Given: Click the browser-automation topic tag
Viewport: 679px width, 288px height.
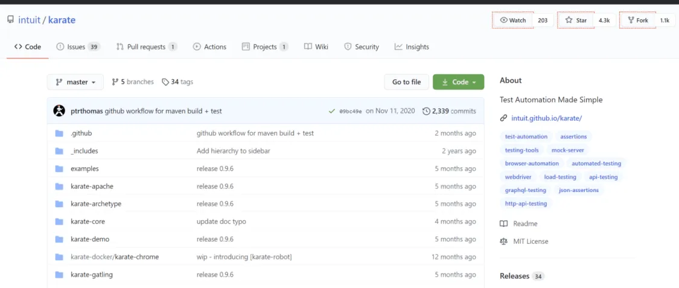Looking at the screenshot, I should pos(532,163).
